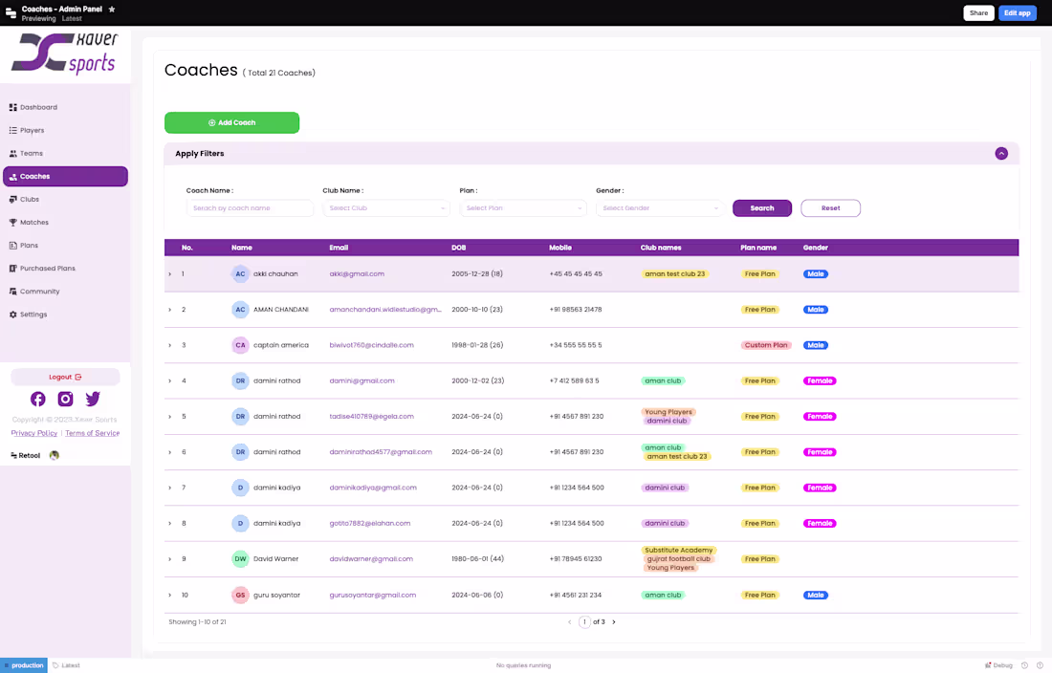Open the Debug panel in the status bar
This screenshot has width=1052, height=673.
coord(997,665)
